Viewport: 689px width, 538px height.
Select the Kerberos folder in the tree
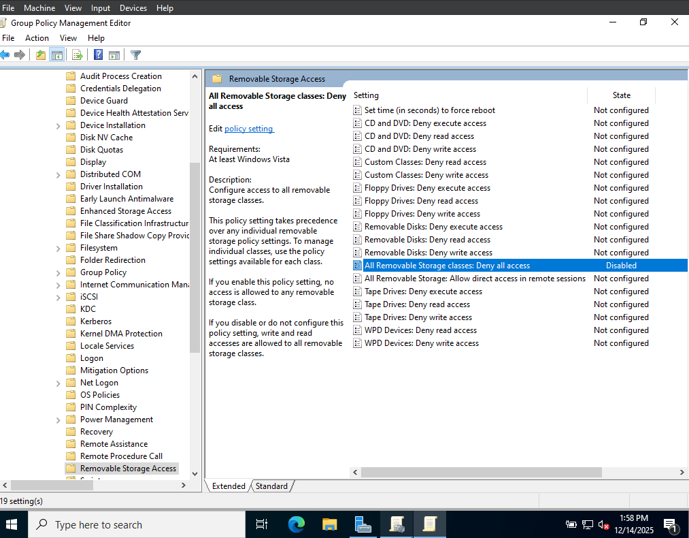pos(96,321)
